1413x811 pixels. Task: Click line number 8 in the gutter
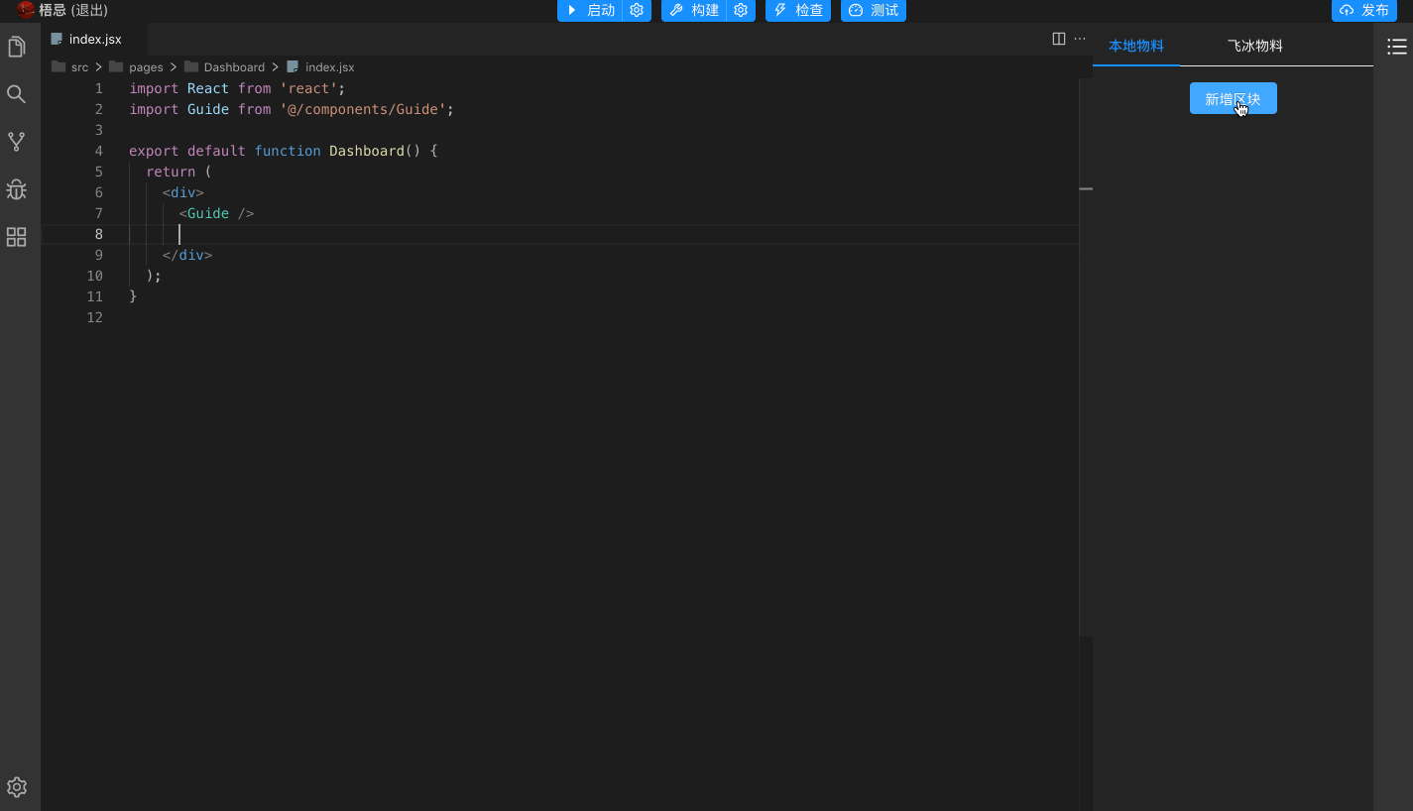98,234
